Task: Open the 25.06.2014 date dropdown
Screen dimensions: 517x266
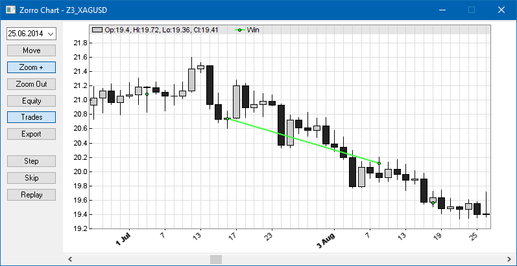Action: [31, 33]
